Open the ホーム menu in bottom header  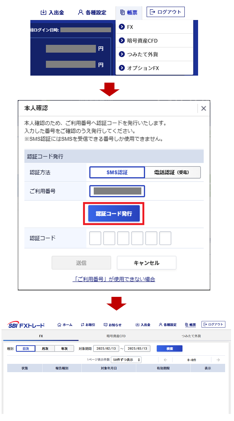[65, 325]
